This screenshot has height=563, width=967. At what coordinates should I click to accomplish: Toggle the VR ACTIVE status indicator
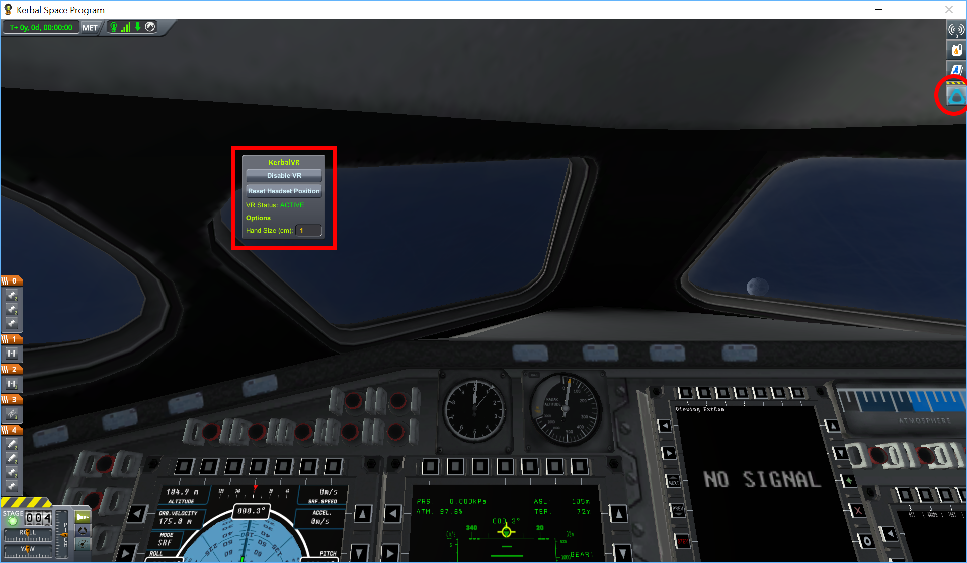tap(283, 175)
